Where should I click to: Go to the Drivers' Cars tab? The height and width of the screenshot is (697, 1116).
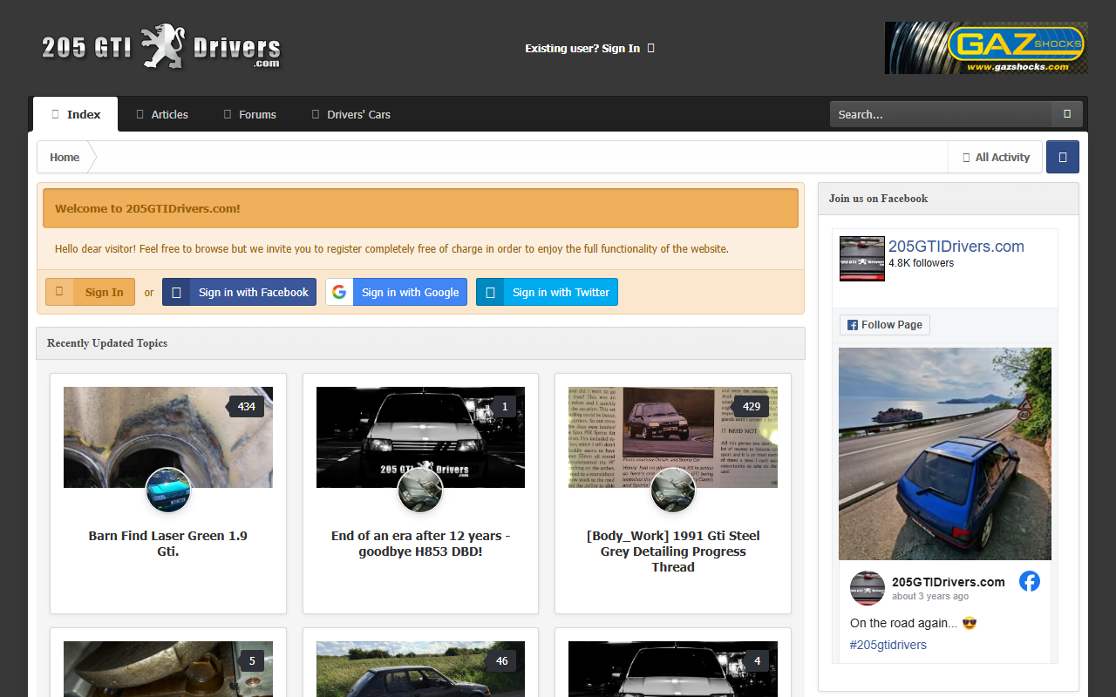click(x=350, y=114)
